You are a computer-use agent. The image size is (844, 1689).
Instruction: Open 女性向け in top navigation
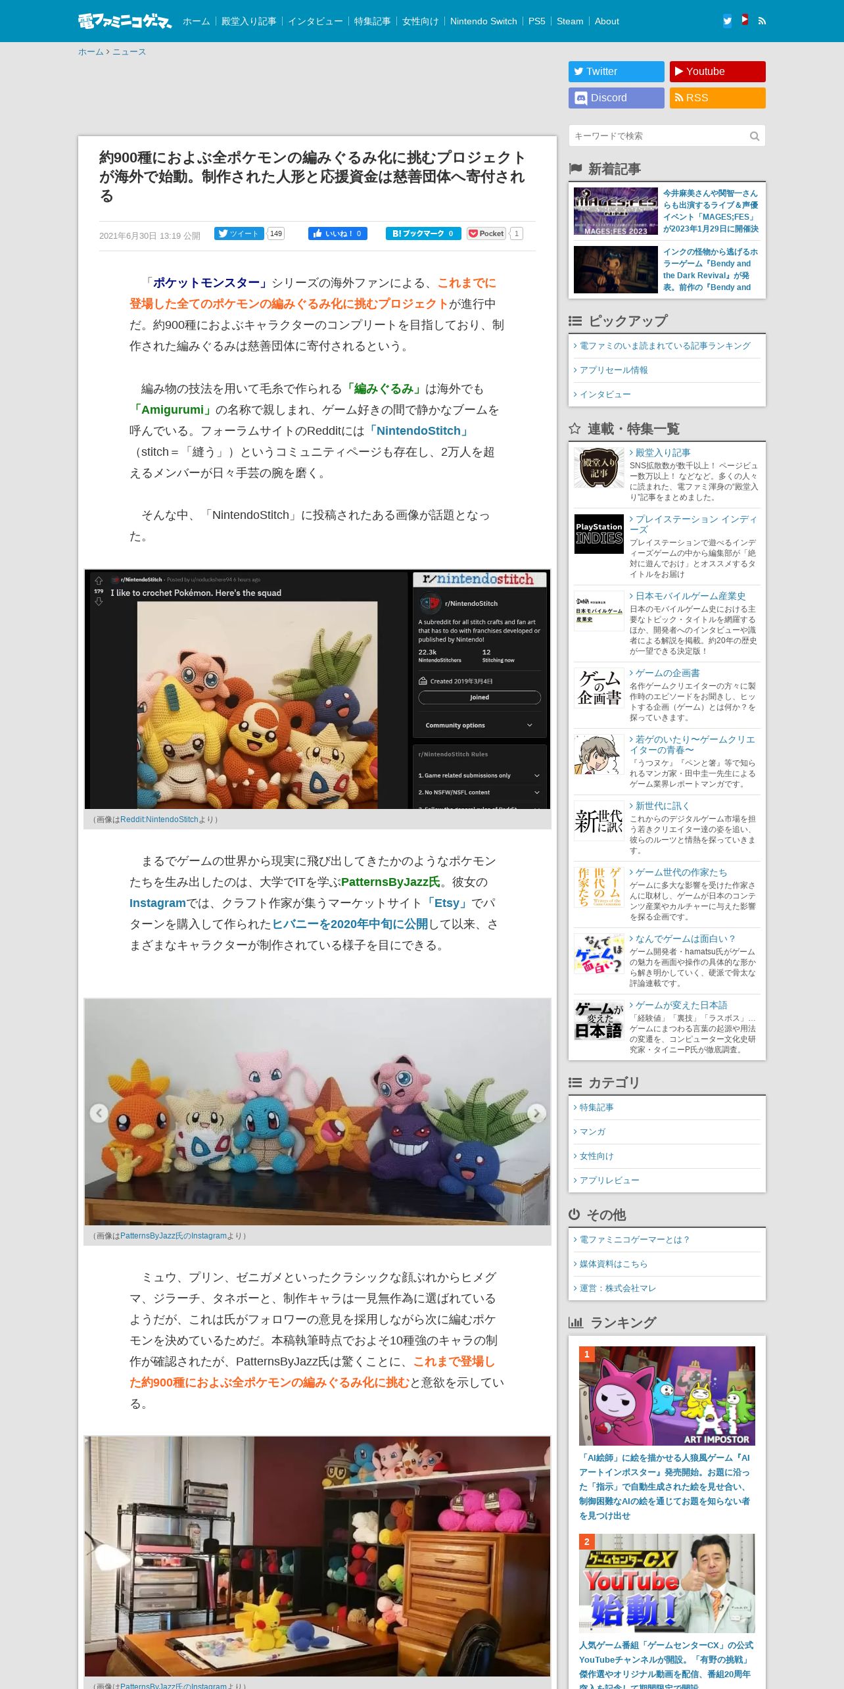(420, 21)
